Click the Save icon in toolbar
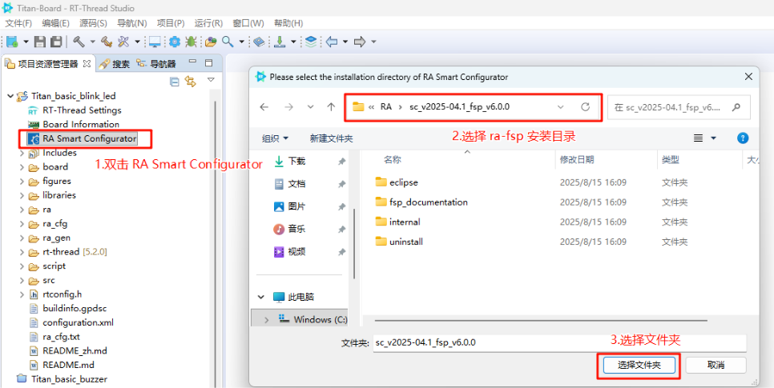The width and height of the screenshot is (774, 388). [41, 42]
